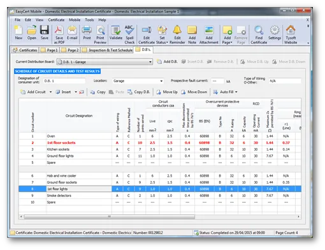The height and width of the screenshot is (250, 325).
Task: Expand Current Distribution Board dropdown
Action: tap(150, 62)
